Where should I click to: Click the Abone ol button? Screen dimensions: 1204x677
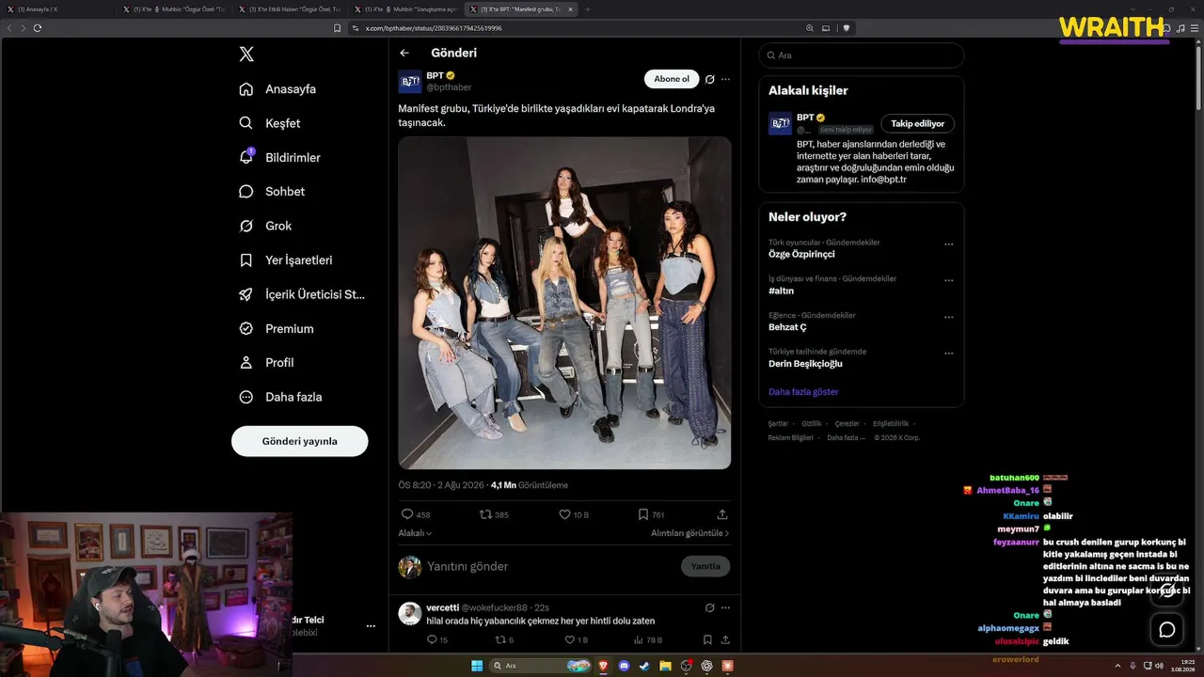[672, 79]
